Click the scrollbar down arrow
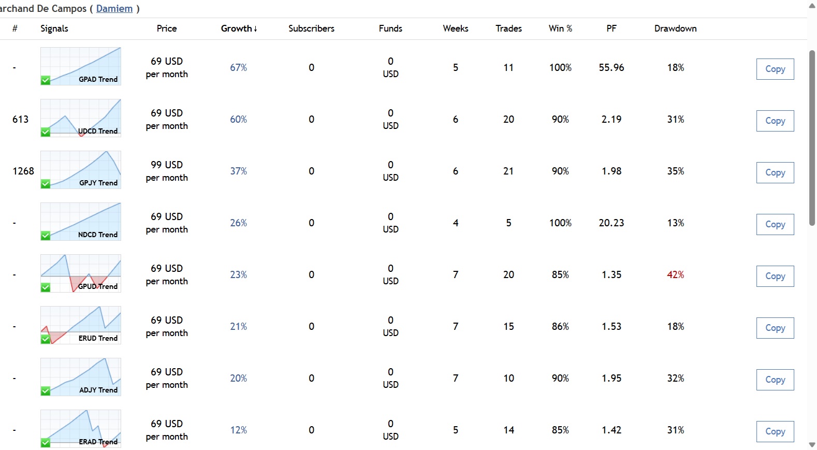 (x=812, y=445)
